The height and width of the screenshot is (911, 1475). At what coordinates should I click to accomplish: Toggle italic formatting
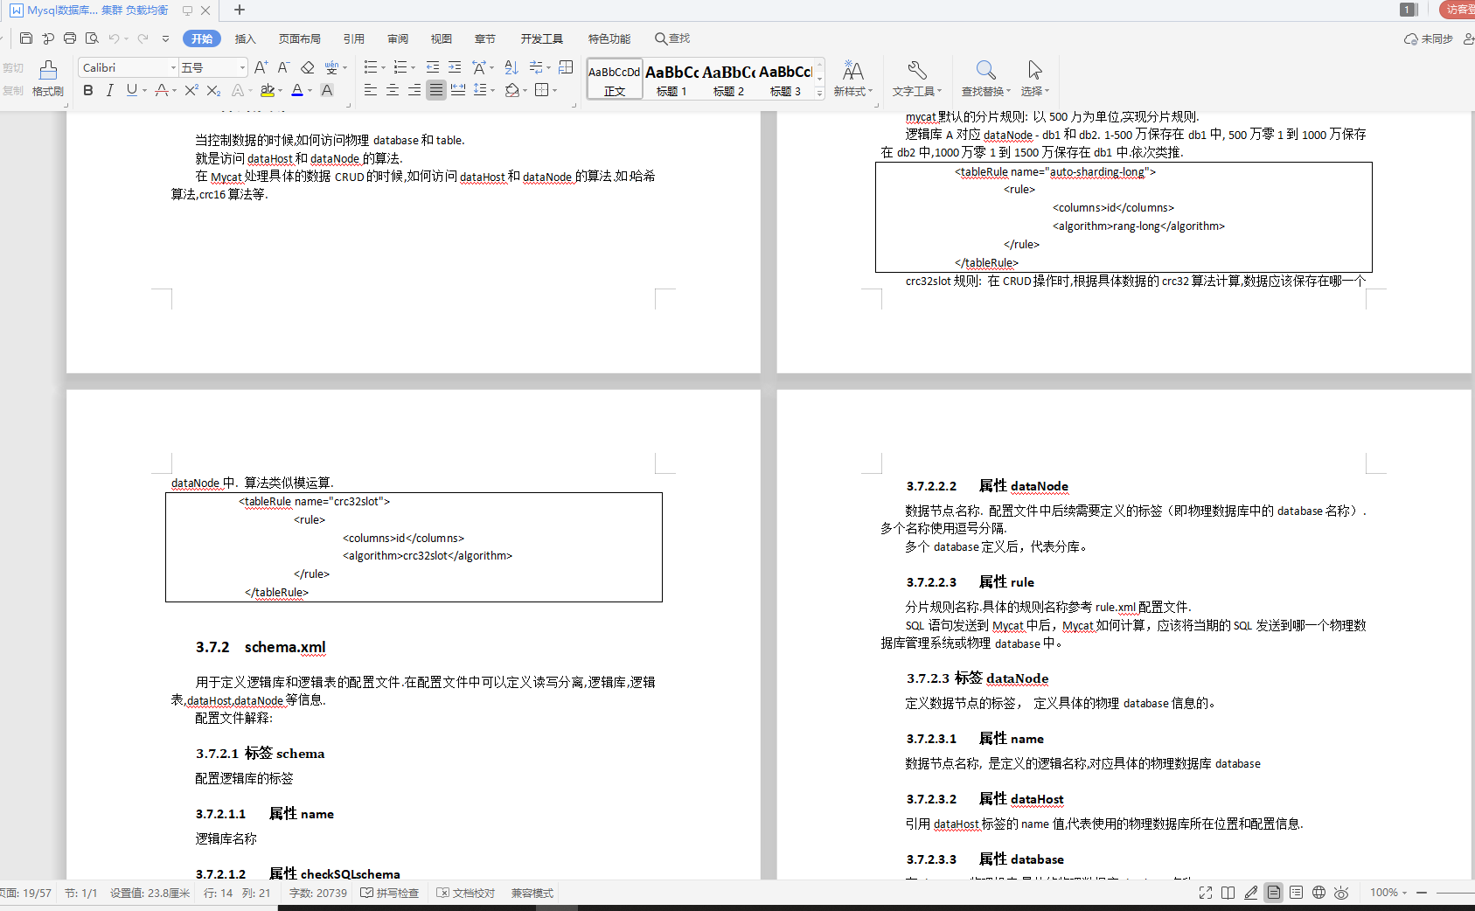click(x=109, y=90)
